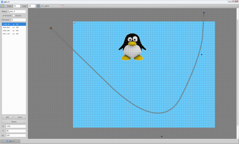Image resolution: width=239 pixels, height=144 pixels.
Task: Toggle the grid display icon
Action: (x=38, y=6)
